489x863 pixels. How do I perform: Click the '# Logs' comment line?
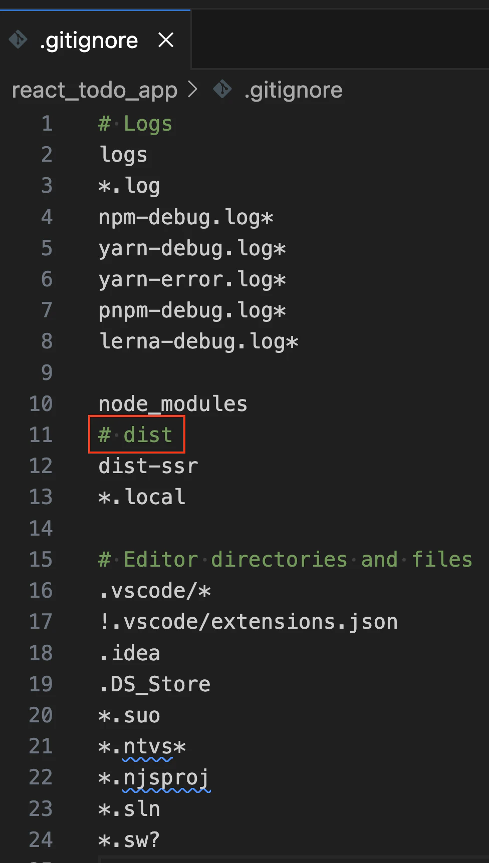(x=135, y=124)
